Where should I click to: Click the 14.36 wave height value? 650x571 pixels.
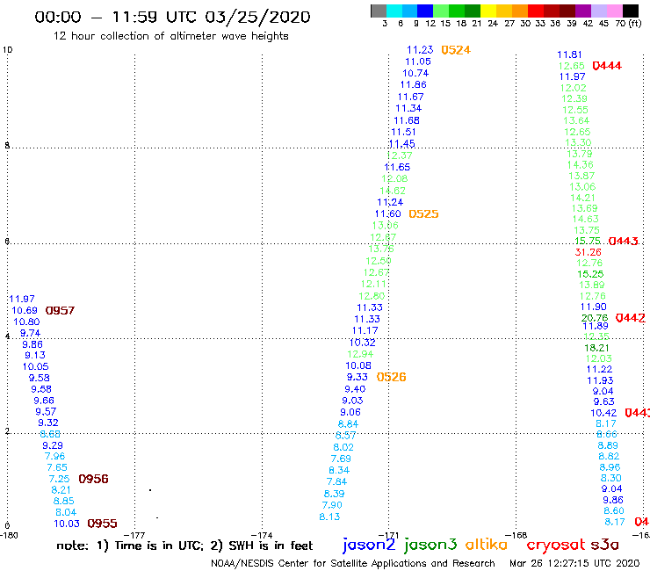tap(581, 164)
